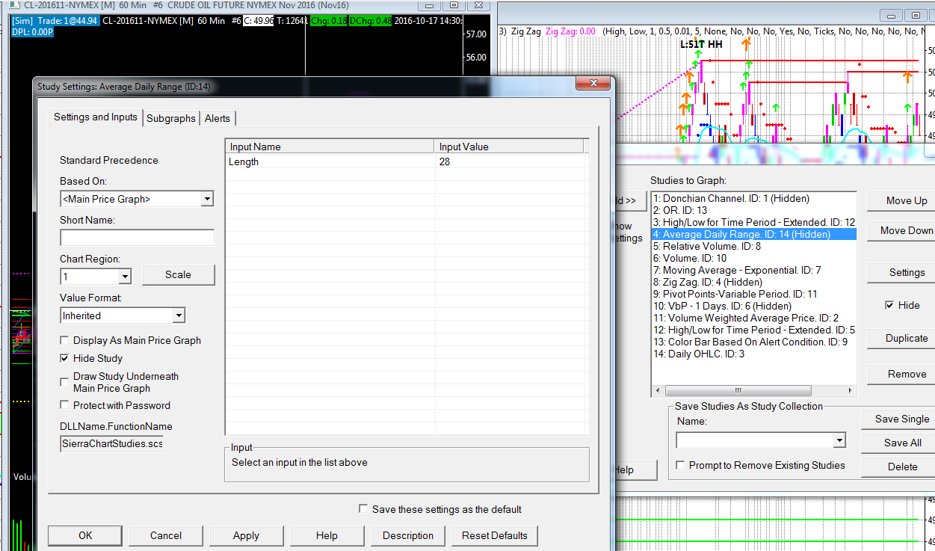Select Donchian Channel in Studies to Graph
Screen dimensions: 935x551
[x=753, y=198]
